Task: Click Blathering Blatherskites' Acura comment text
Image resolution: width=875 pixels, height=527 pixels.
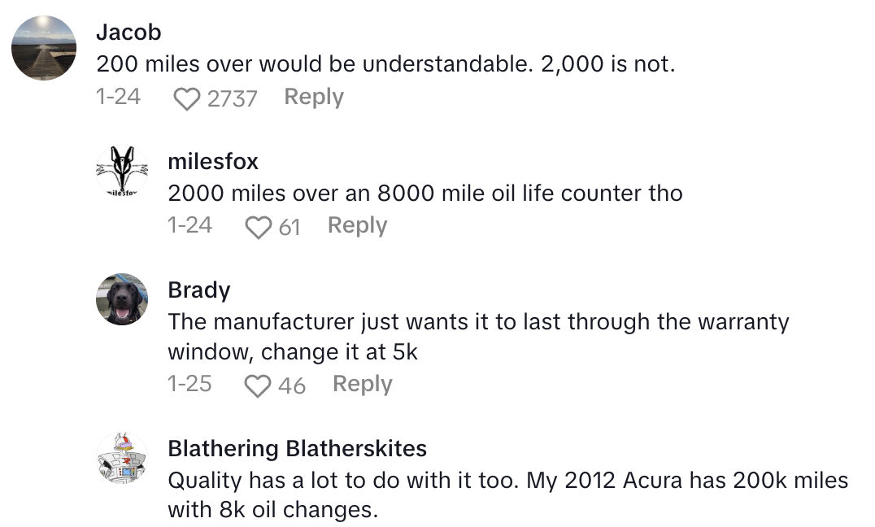Action: coord(507,495)
